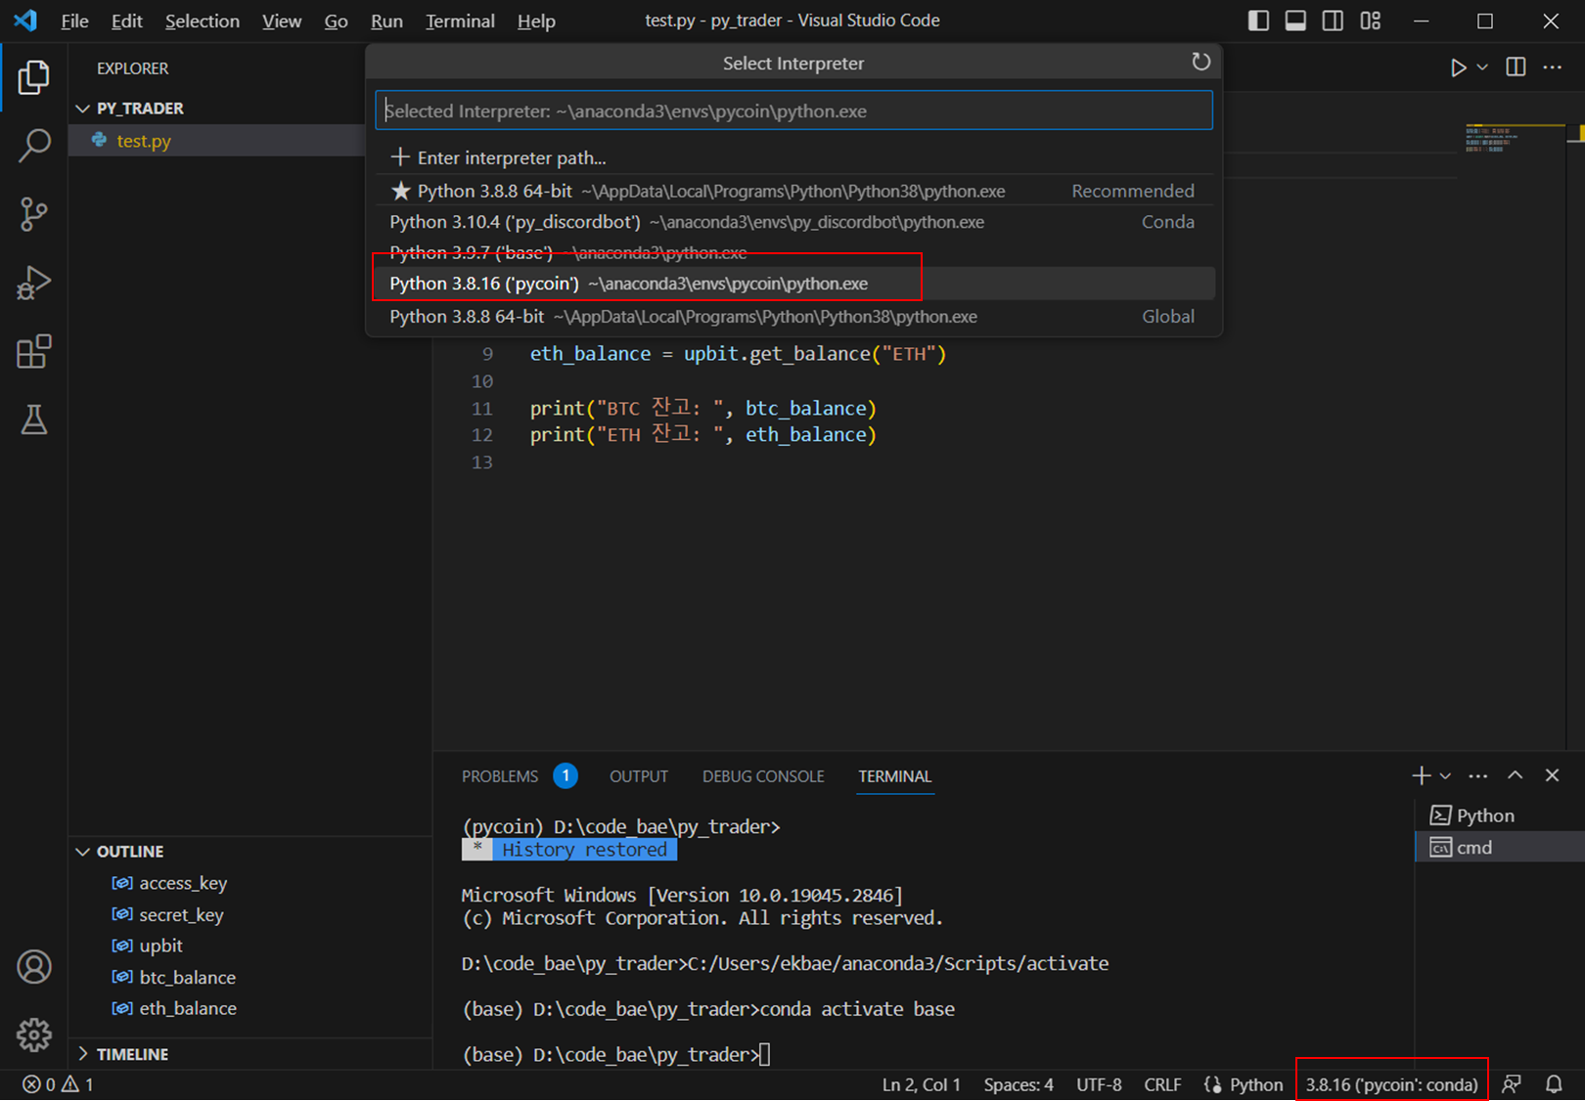The width and height of the screenshot is (1585, 1101).
Task: Open terminal panel more actions ellipsis
Action: pyautogui.click(x=1477, y=775)
